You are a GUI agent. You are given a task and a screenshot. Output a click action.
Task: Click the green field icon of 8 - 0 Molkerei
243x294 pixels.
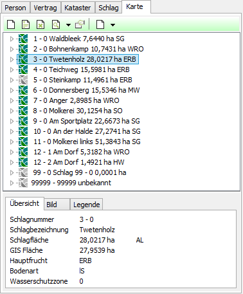click(x=23, y=111)
